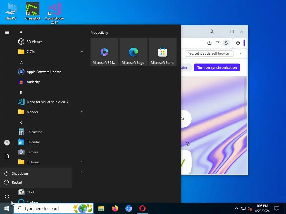Click the Opera profile account icon

[x=226, y=43]
